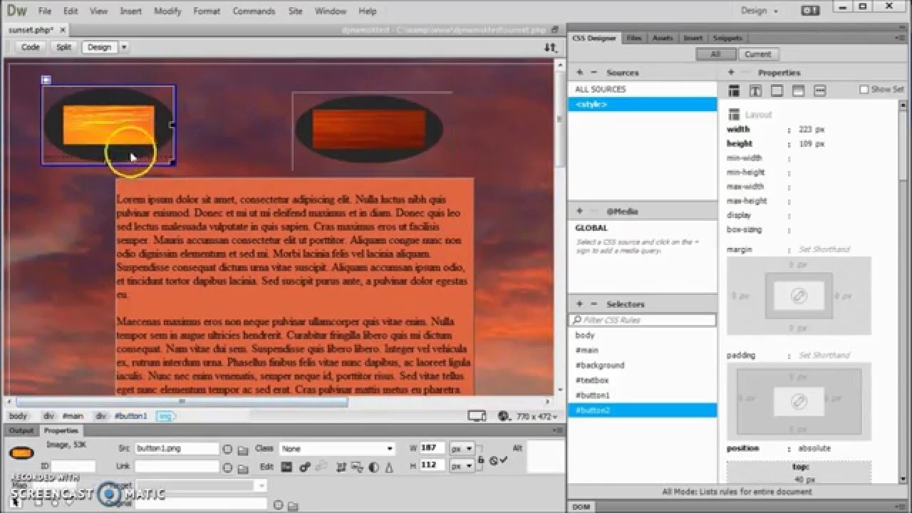Jump to Text category icon
The image size is (912, 513).
pos(755,90)
